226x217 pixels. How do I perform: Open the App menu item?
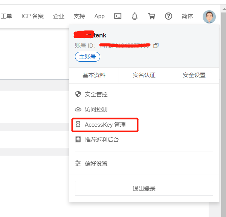(99, 16)
